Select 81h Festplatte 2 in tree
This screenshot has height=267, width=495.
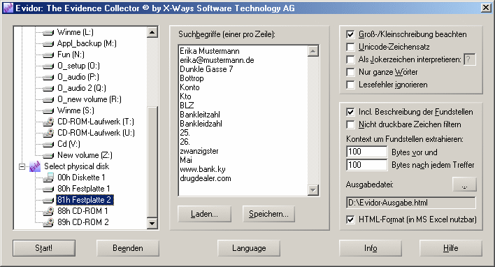[85, 200]
